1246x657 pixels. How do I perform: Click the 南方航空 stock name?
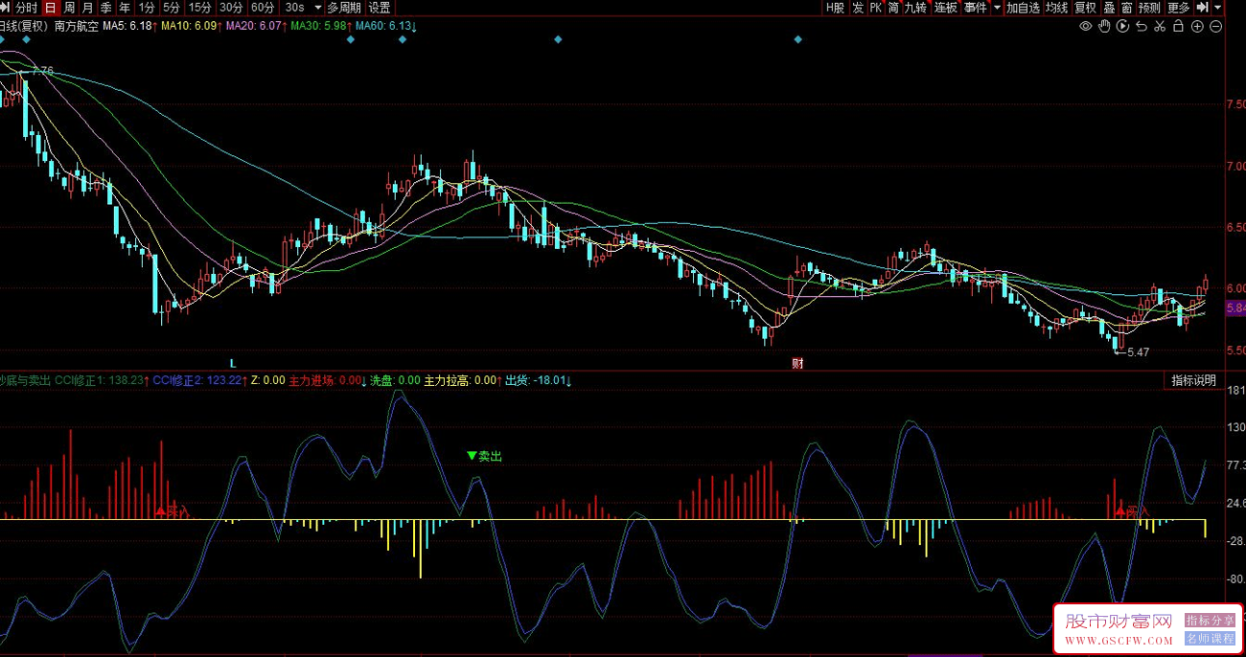click(77, 26)
